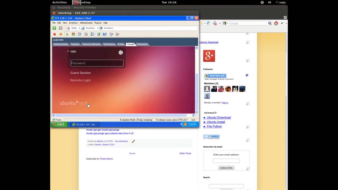Image resolution: width=338 pixels, height=190 pixels.
Task: Click the Ubuntu session selector icon beside saju
Action: 121,53
